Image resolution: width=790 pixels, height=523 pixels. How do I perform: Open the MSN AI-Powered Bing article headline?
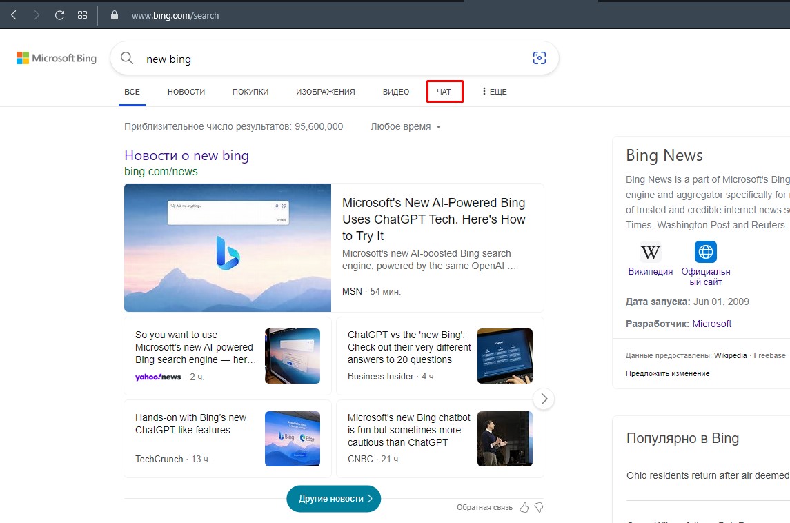point(434,219)
